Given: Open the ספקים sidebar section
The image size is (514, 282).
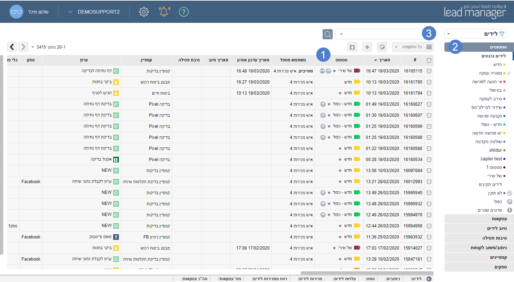Looking at the screenshot, I should [x=479, y=267].
